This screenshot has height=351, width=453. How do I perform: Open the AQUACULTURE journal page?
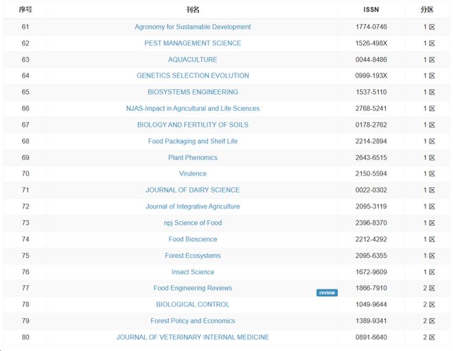192,60
